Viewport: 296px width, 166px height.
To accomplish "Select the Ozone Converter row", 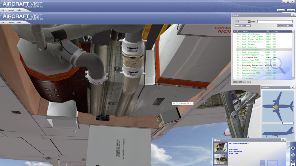I will click(262, 76).
